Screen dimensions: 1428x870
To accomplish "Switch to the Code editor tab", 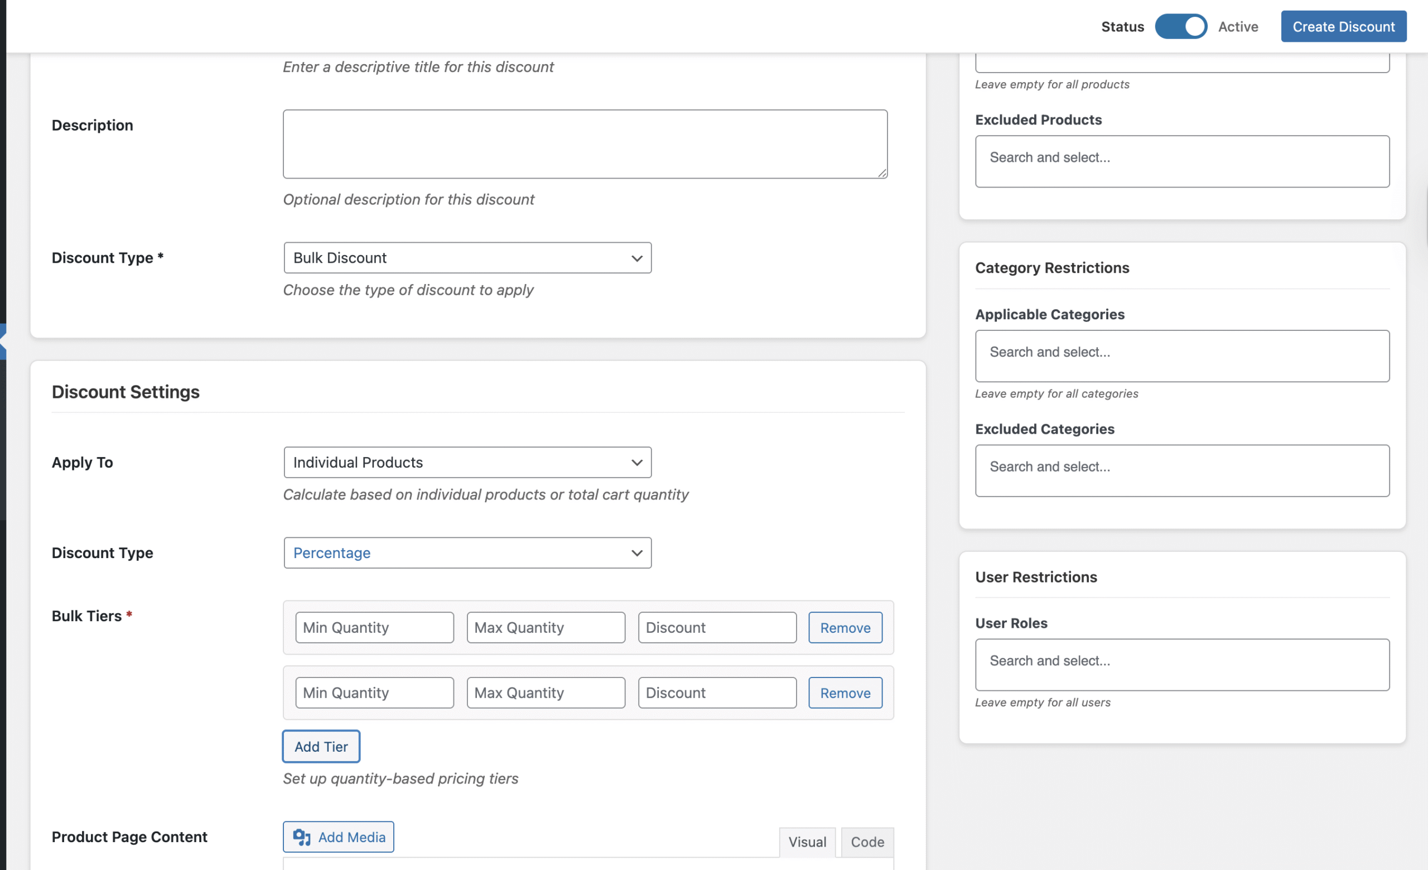I will tap(867, 842).
